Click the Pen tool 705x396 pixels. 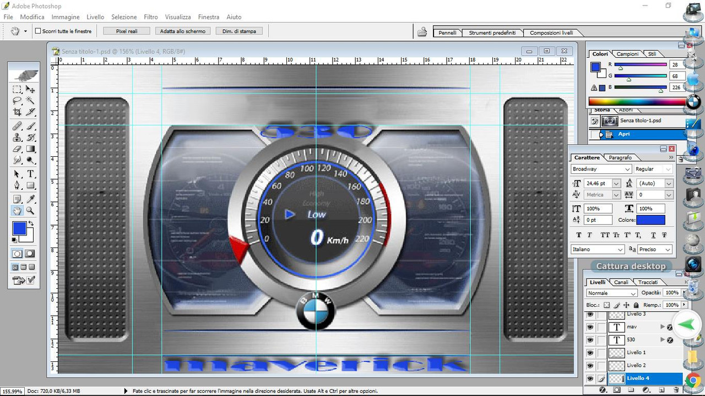[x=17, y=185]
